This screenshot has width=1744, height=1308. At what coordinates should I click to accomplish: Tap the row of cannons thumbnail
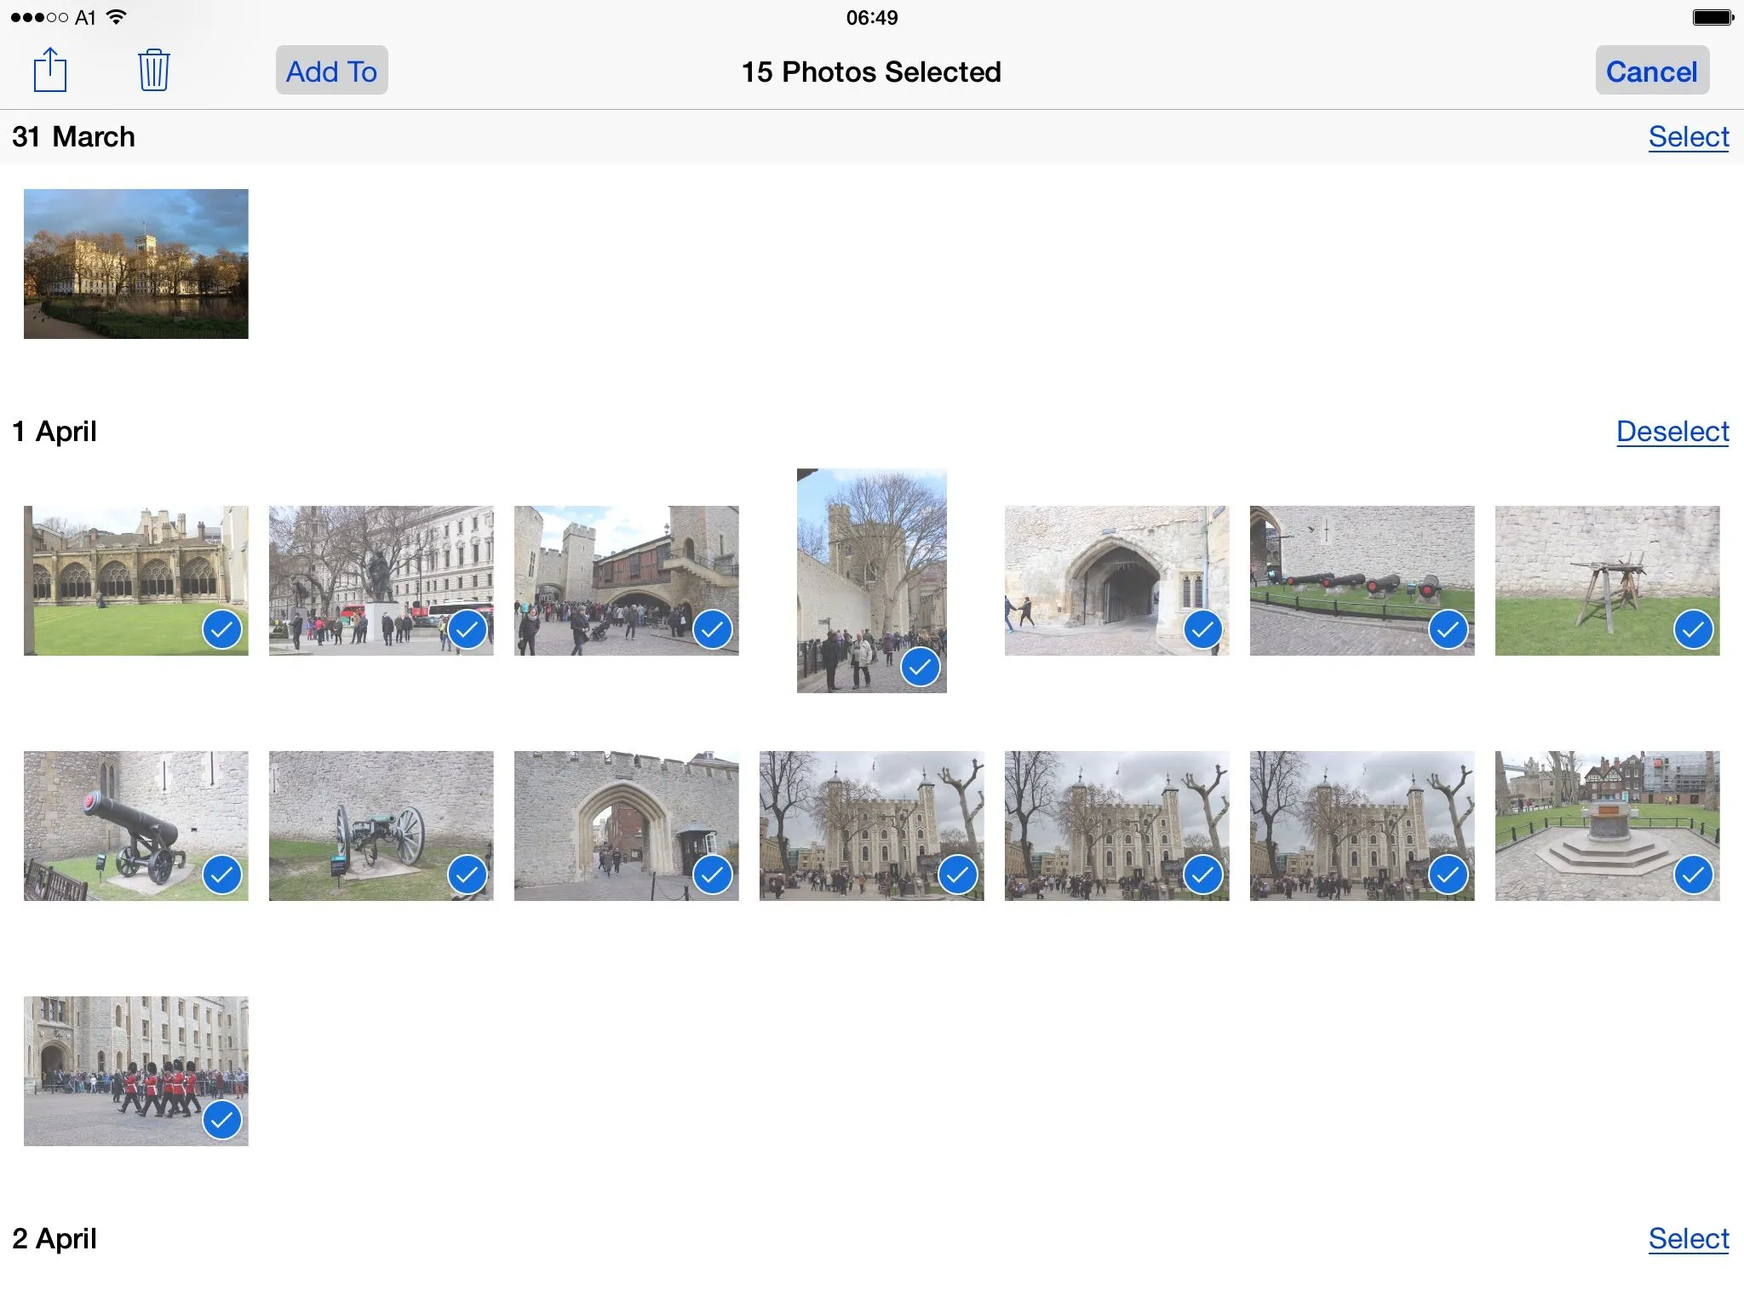click(1354, 571)
